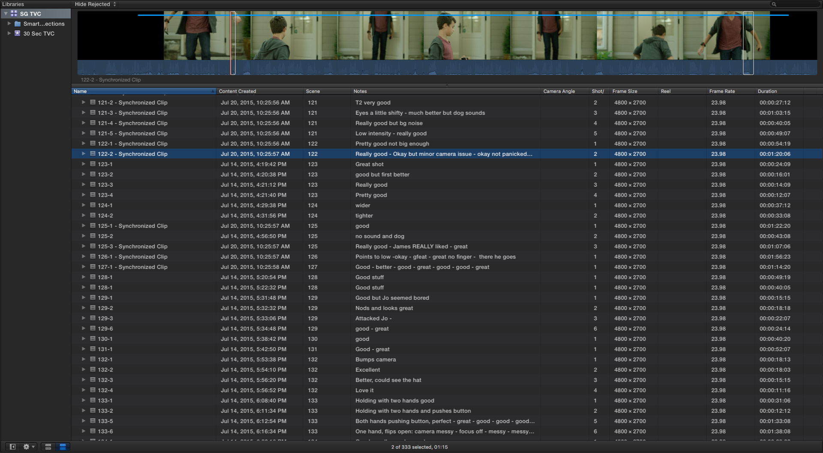Viewport: 823px width, 453px height.
Task: Click the audio waveform below the filmstrip
Action: coord(447,68)
